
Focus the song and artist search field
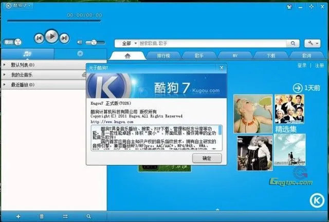(212, 44)
